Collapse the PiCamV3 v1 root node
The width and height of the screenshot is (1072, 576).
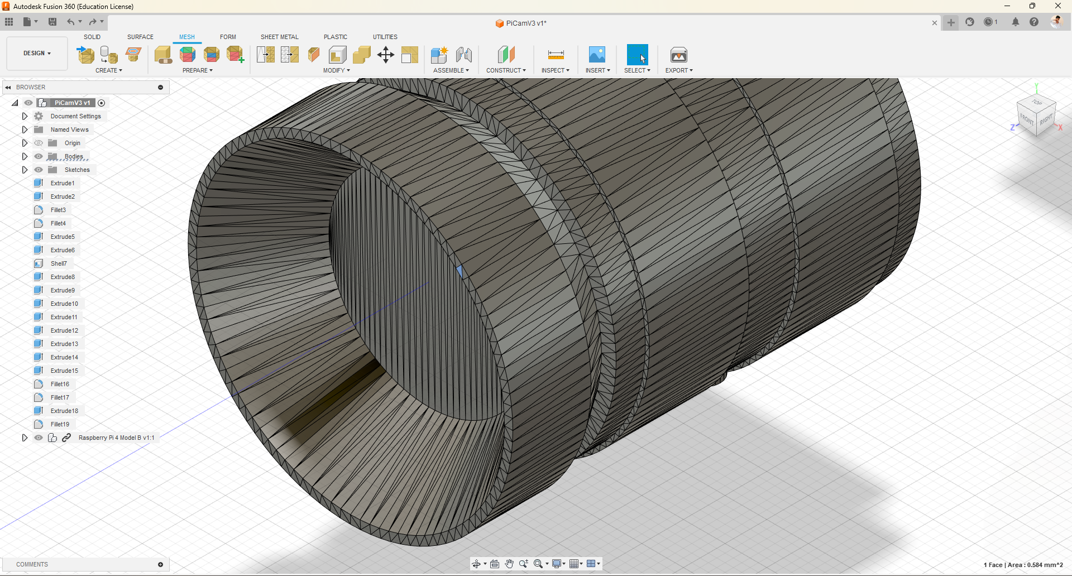point(15,103)
